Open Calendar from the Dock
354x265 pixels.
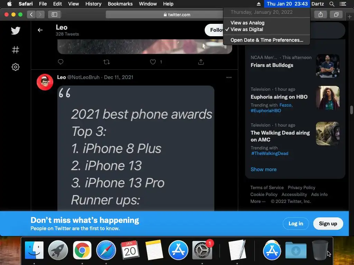click(x=130, y=250)
